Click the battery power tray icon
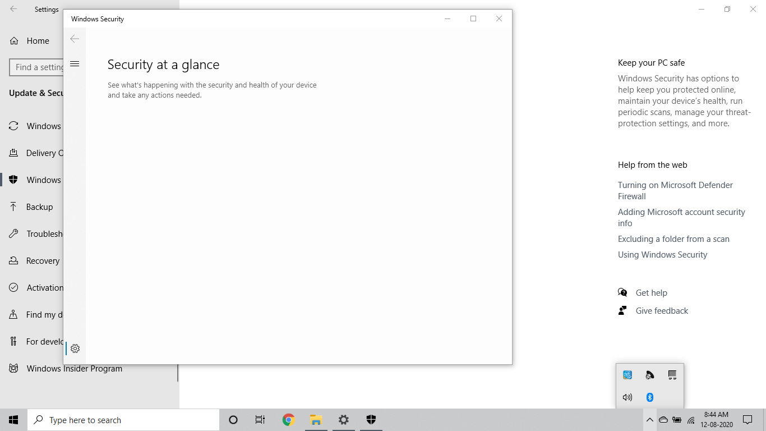766x431 pixels. (x=677, y=420)
